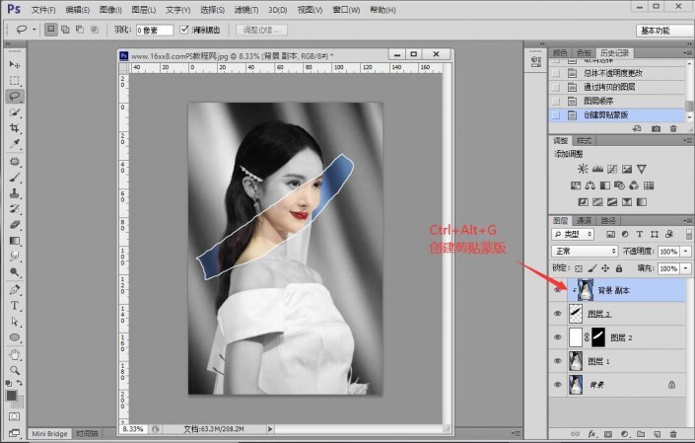Toggle visibility of 图层 1
The height and width of the screenshot is (443, 695).
tap(558, 361)
